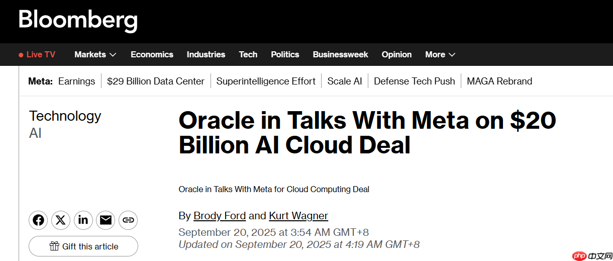The image size is (613, 261).
Task: Share article on Facebook
Action: point(38,220)
